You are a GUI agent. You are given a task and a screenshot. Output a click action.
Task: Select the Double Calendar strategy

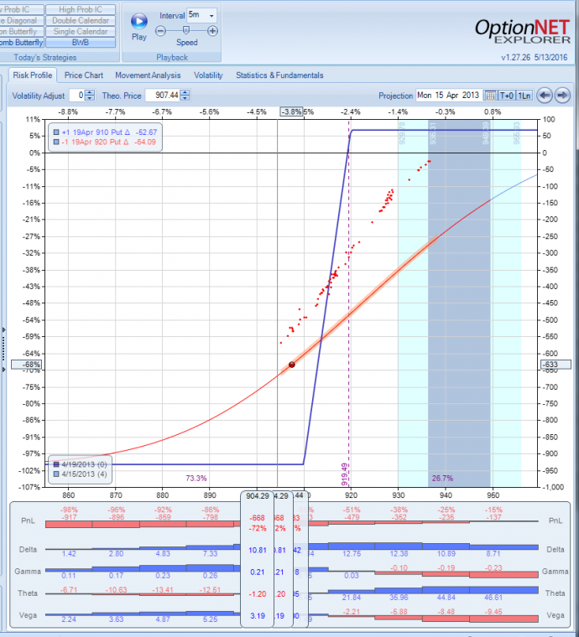coord(81,20)
